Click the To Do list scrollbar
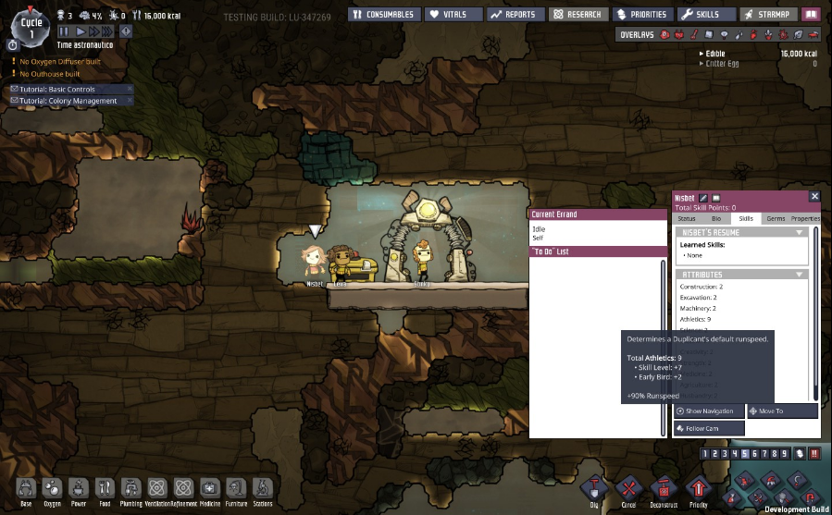 [x=664, y=349]
